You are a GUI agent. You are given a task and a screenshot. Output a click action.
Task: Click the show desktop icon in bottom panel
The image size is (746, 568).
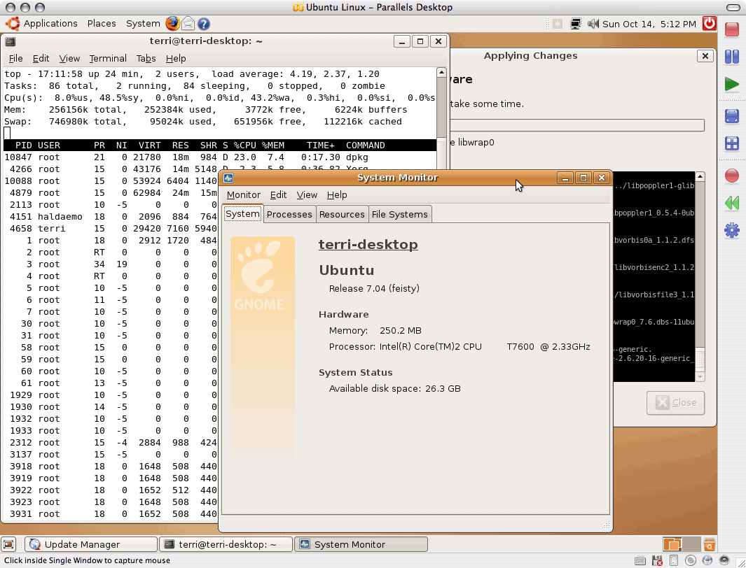point(9,544)
